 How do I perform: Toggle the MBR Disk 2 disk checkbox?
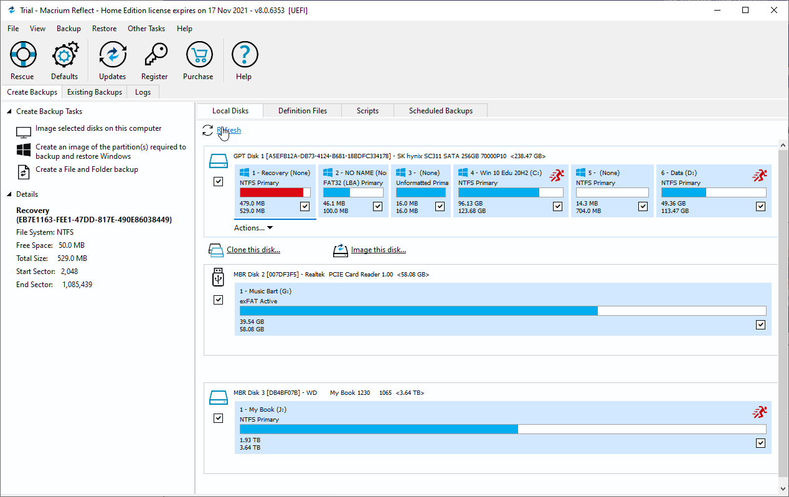pyautogui.click(x=218, y=300)
